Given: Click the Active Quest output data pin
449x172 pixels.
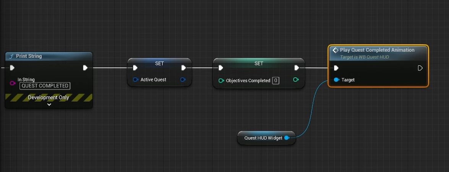Looking at the screenshot, I should point(183,80).
